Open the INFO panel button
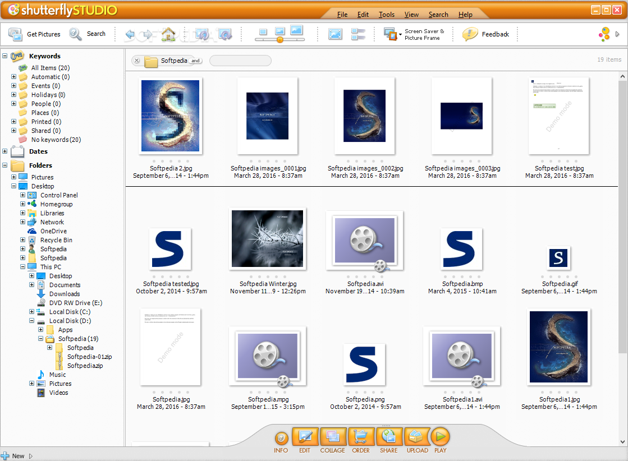This screenshot has height=461, width=628. 281,439
